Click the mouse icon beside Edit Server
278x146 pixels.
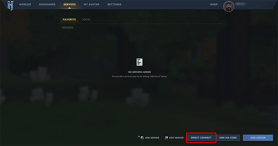point(166,138)
